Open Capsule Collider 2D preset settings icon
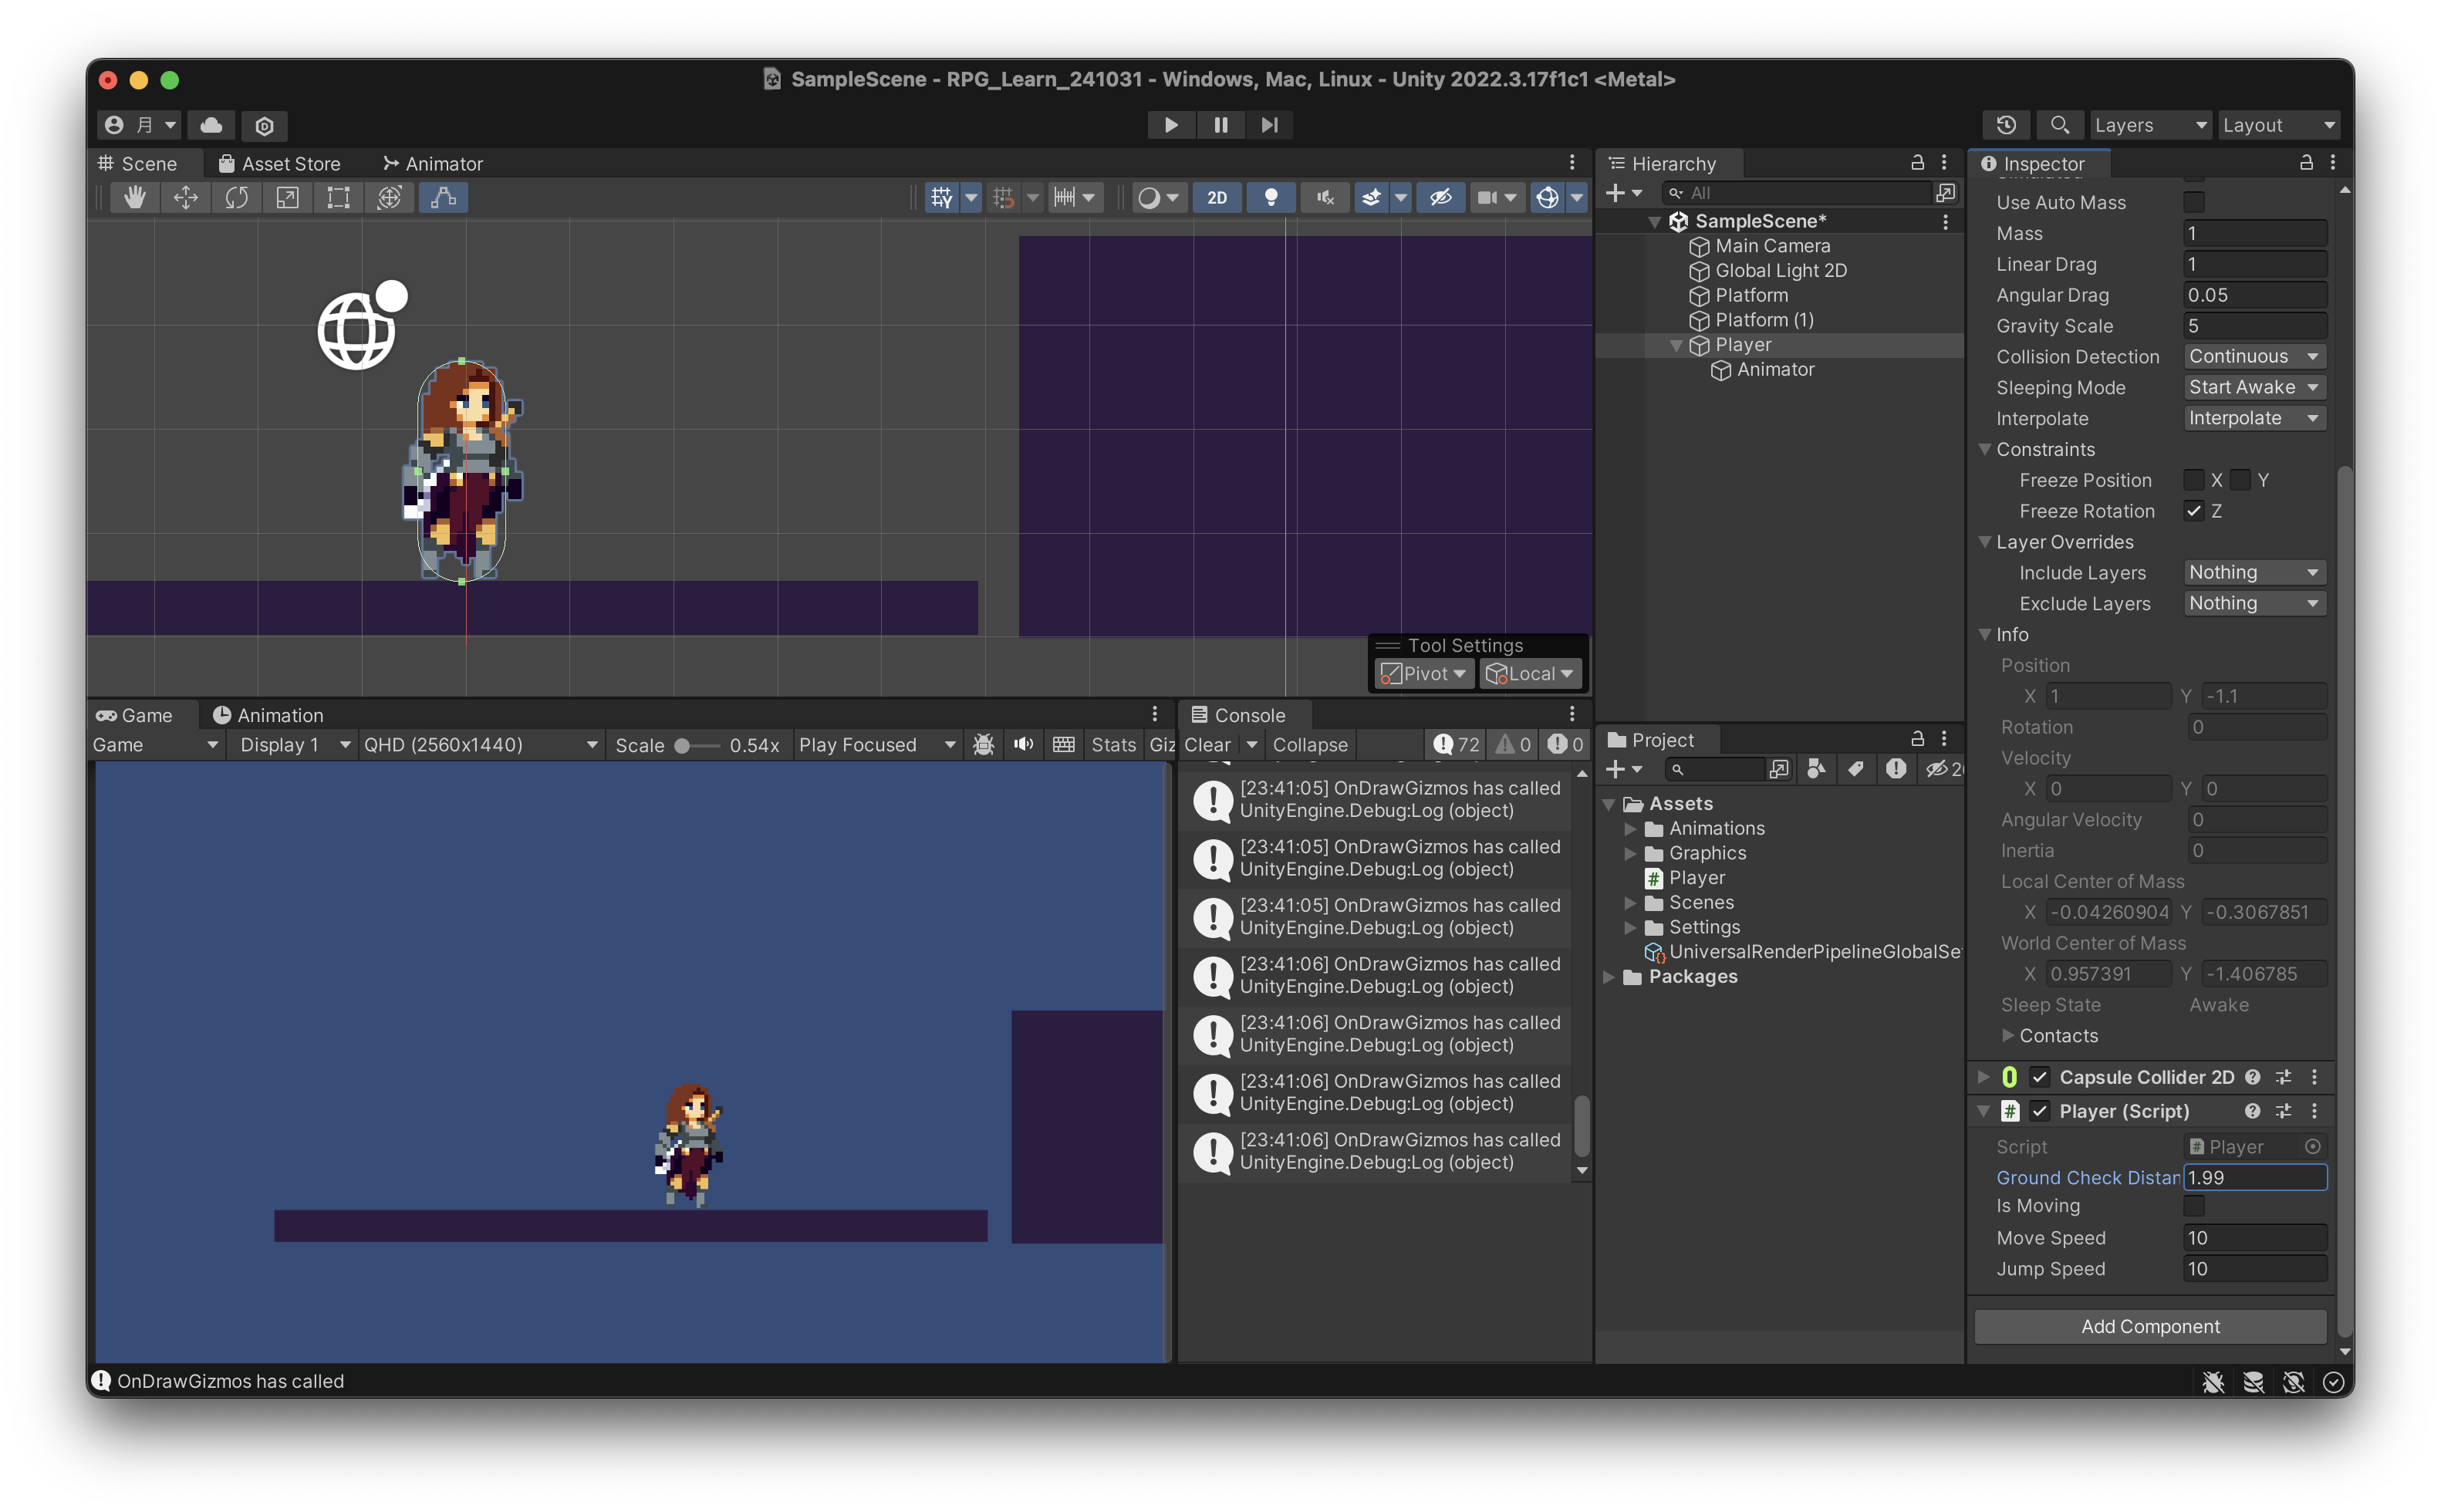Screen dimensions: 2441x1512 click(x=2283, y=1077)
